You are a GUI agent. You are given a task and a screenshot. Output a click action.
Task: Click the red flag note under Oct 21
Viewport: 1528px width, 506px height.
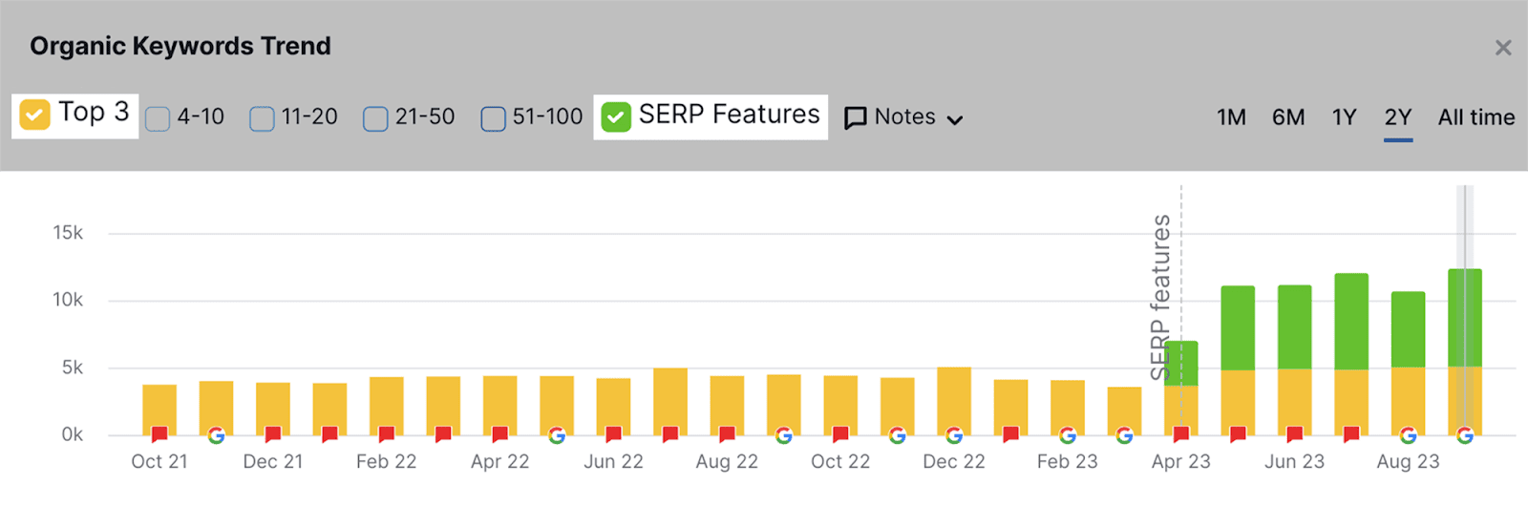tap(159, 434)
